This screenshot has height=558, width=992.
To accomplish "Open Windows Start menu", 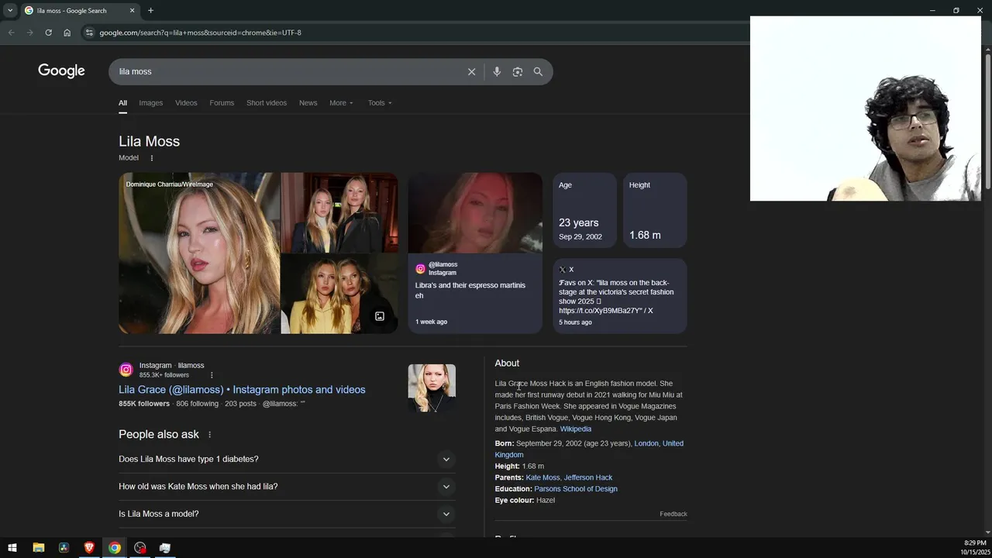I will [12, 548].
